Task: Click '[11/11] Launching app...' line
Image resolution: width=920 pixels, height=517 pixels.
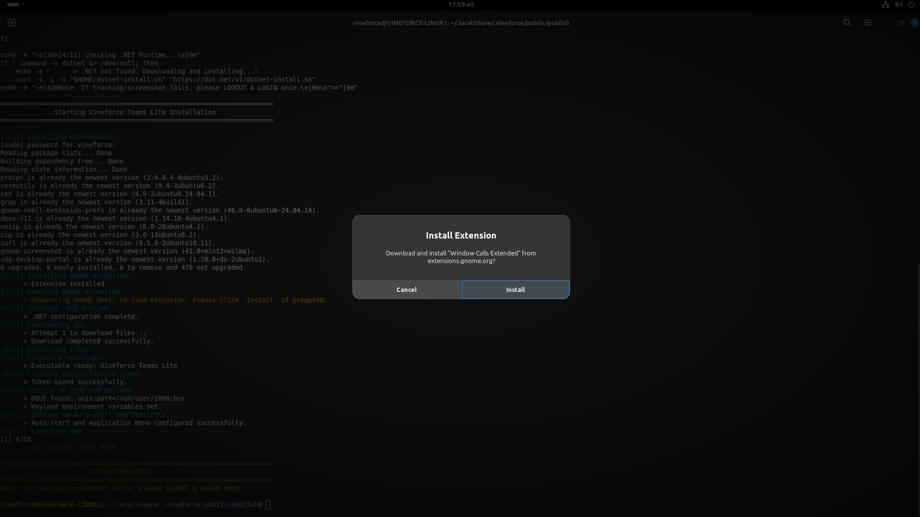Action: coord(47,431)
